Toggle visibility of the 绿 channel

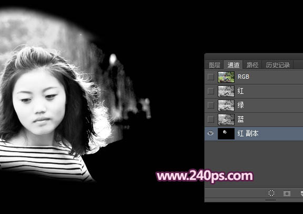point(210,105)
